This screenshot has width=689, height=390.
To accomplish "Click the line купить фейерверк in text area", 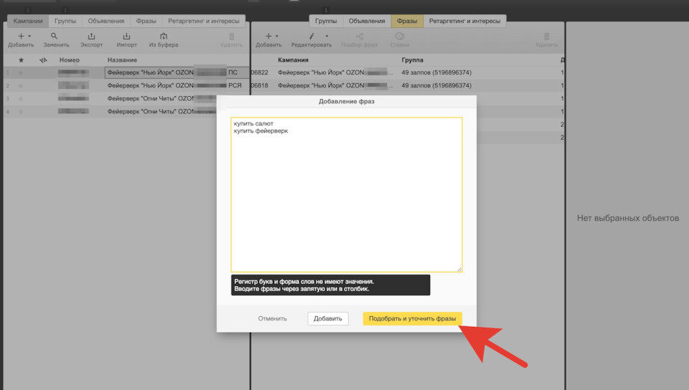I will (x=261, y=130).
